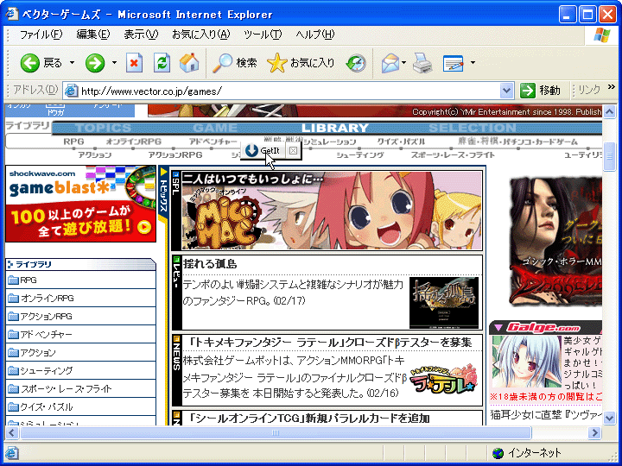This screenshot has height=466, width=622.
Task: Close the GetIt popup bar
Action: click(x=293, y=150)
